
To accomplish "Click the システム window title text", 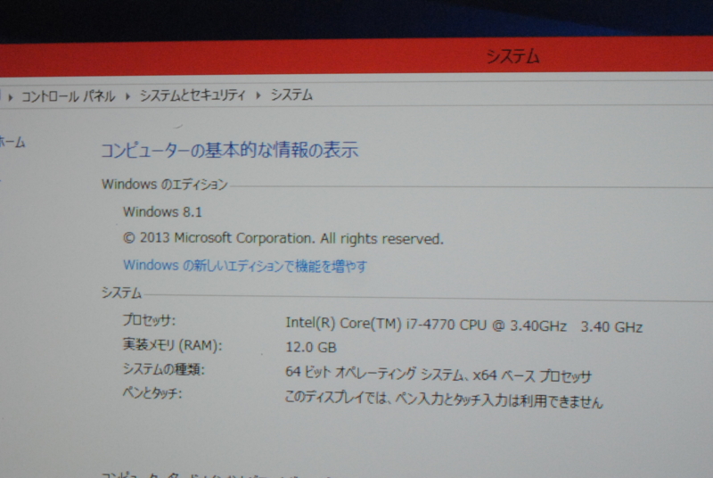I will click(513, 57).
